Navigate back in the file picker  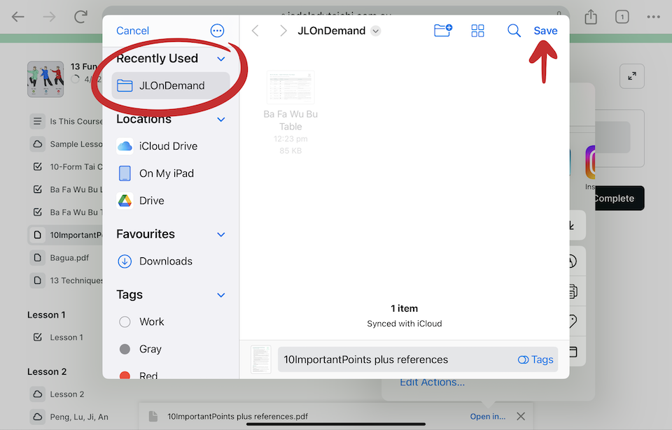point(255,31)
